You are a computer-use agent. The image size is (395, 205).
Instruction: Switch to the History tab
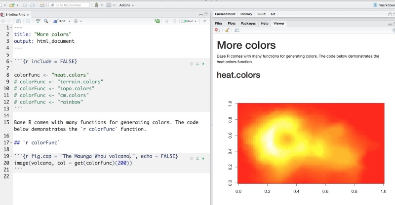point(246,14)
